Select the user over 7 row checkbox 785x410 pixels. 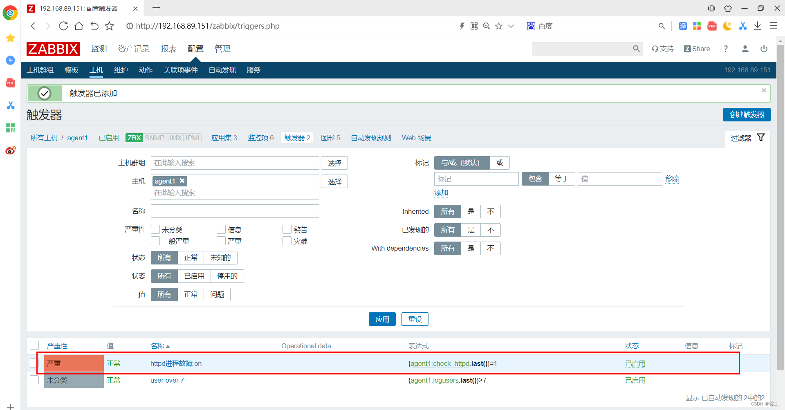(34, 380)
